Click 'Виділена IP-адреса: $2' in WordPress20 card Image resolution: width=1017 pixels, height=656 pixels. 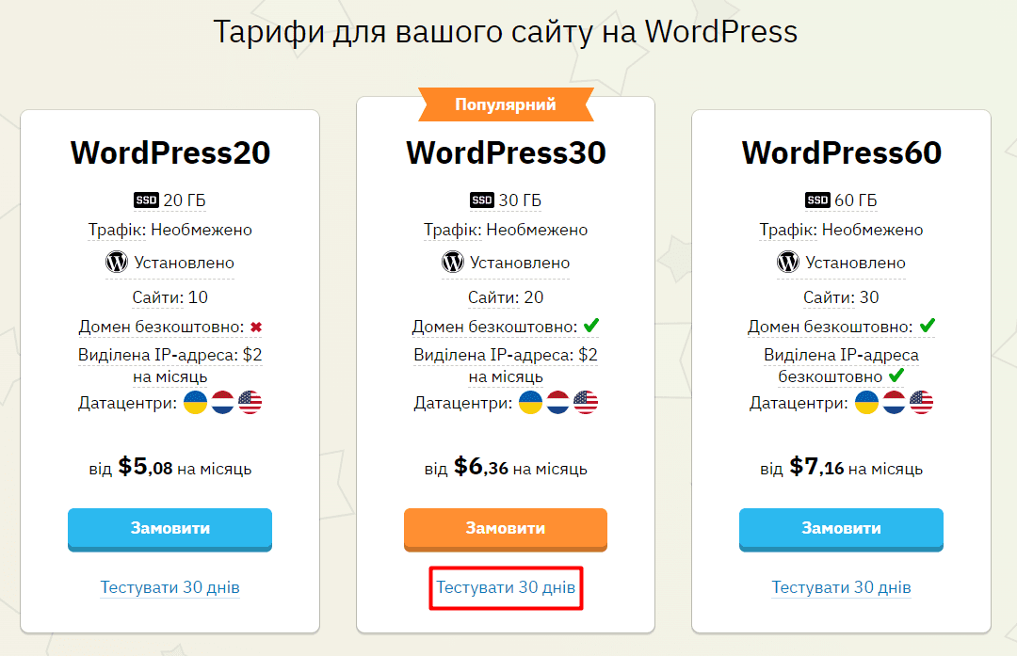click(x=169, y=355)
